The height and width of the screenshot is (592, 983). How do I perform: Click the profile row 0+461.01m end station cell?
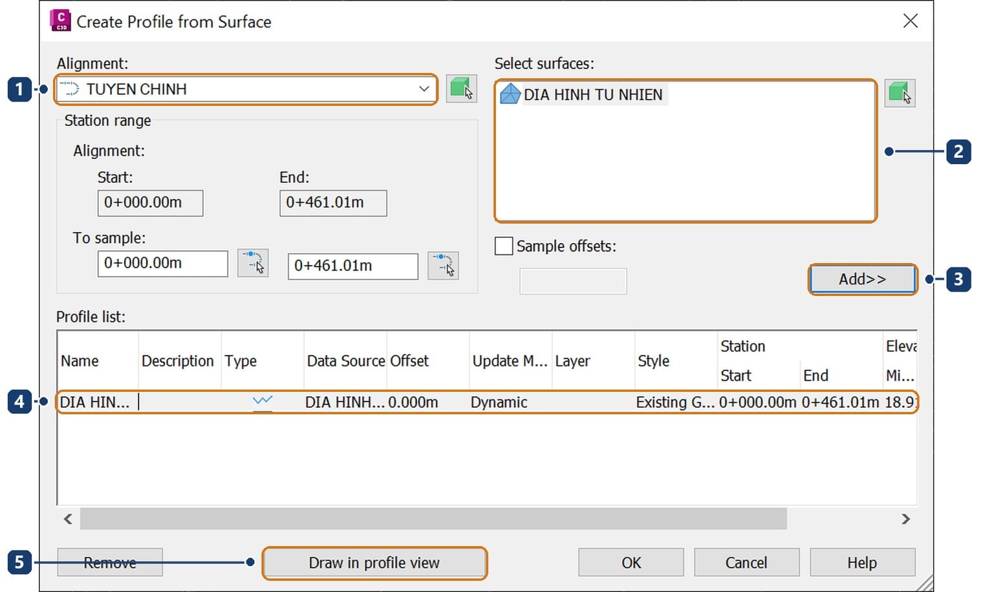pyautogui.click(x=841, y=402)
